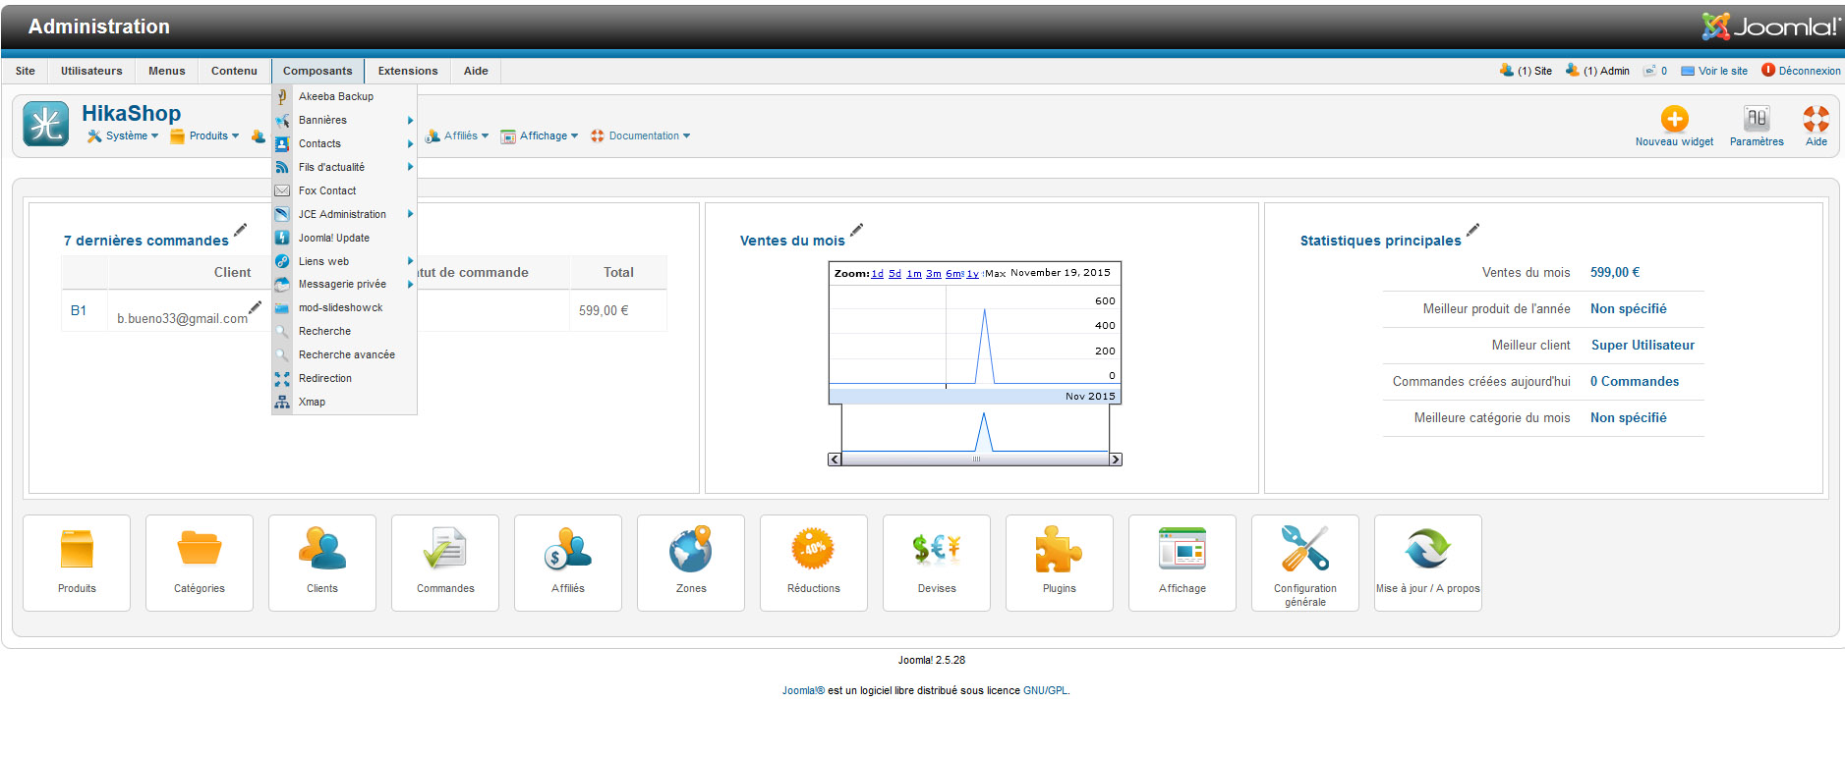Choose Joomla! Update from the menu
The height and width of the screenshot is (757, 1845).
pos(344,238)
